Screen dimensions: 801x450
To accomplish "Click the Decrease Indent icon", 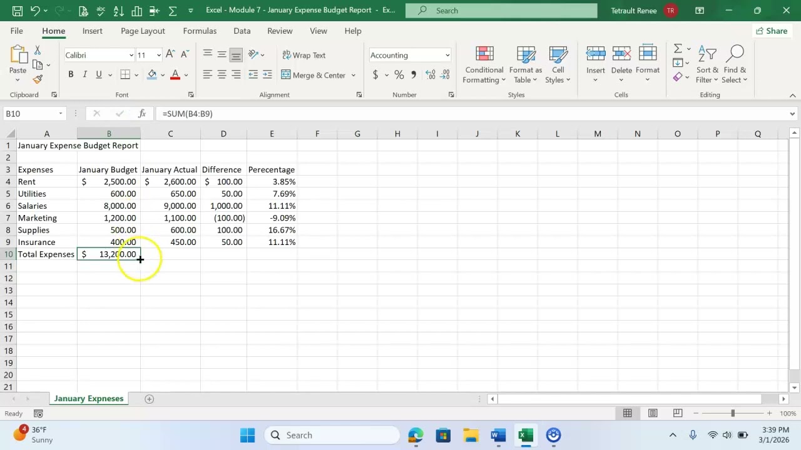I will [253, 75].
